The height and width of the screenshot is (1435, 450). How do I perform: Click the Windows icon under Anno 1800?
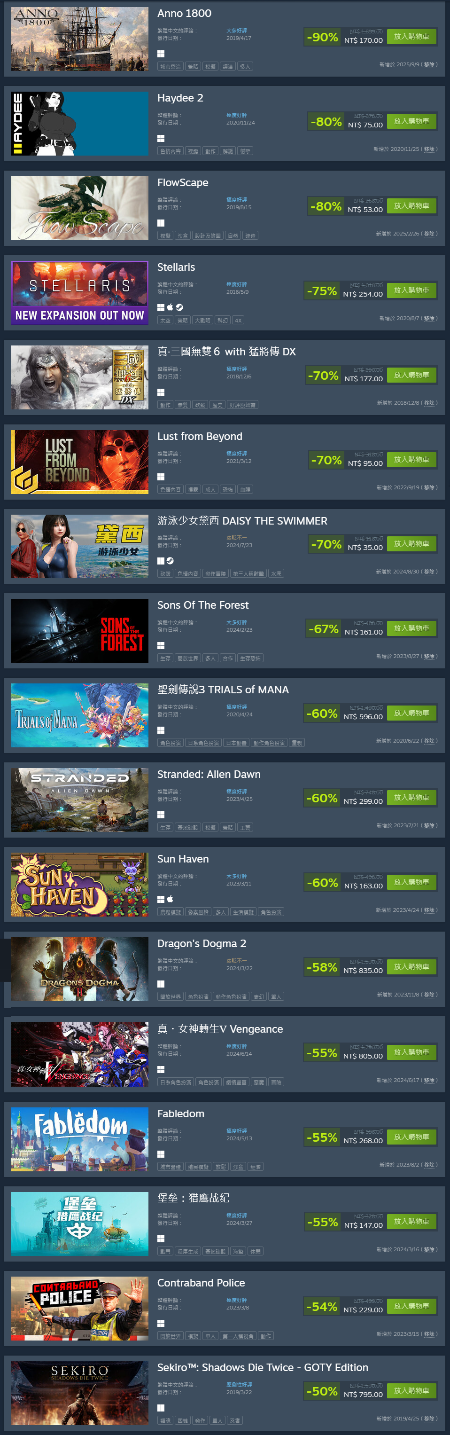click(160, 54)
